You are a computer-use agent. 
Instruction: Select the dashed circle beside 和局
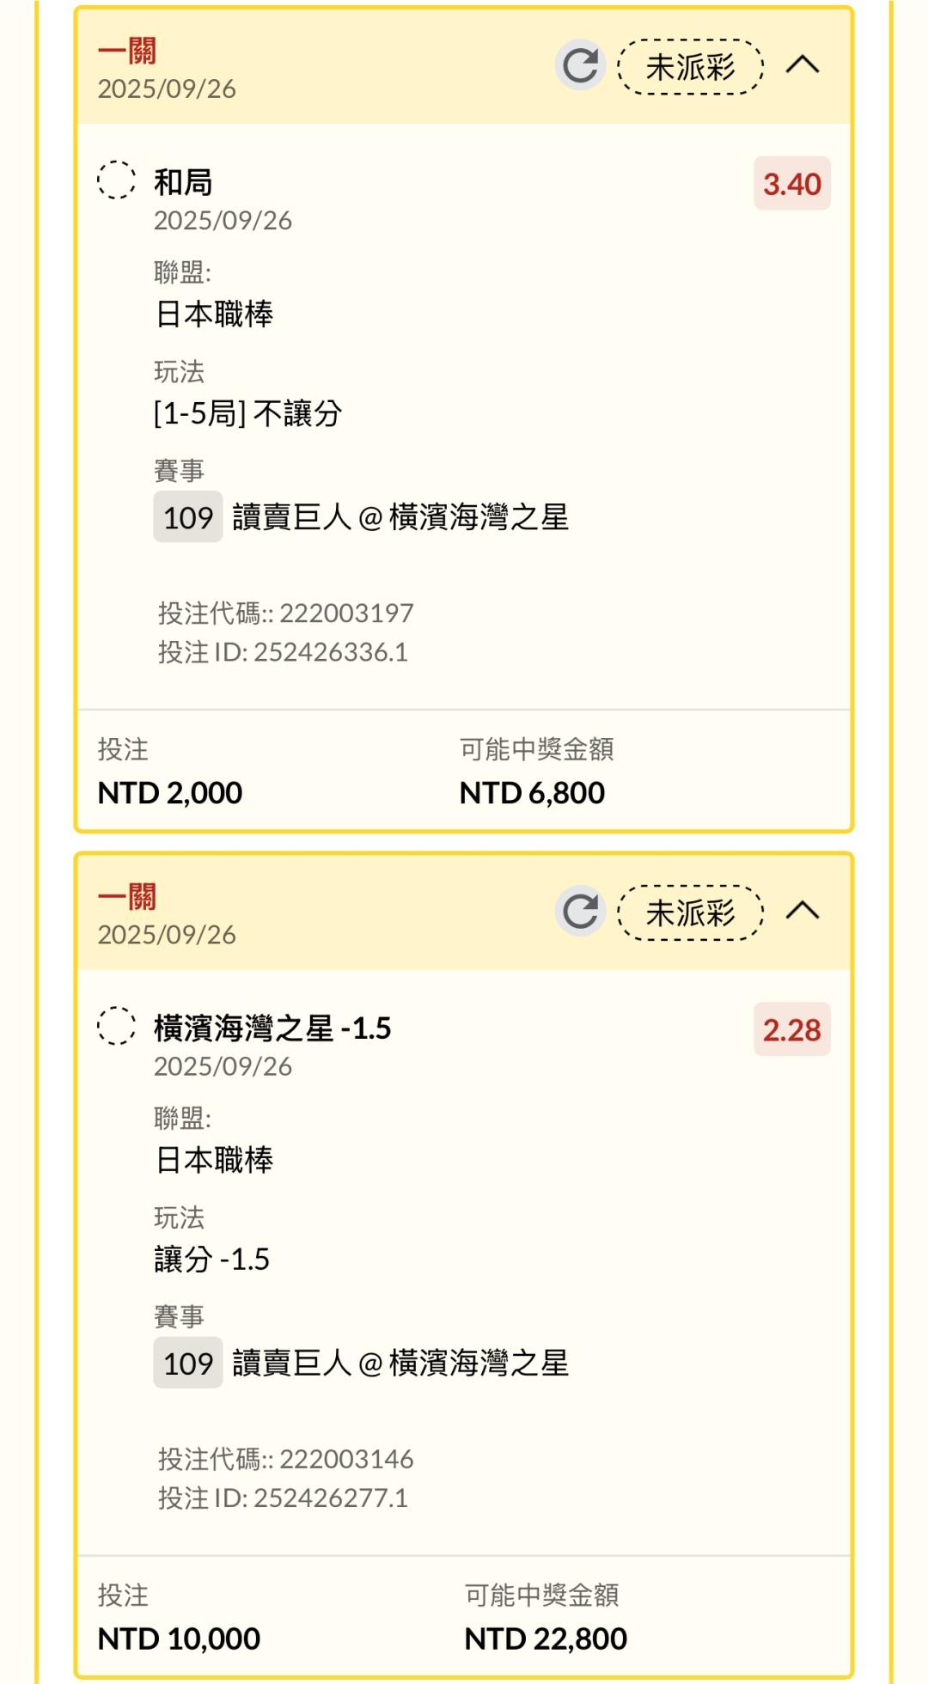(116, 180)
